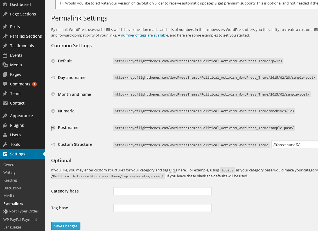Focus the Tag base input field
This screenshot has width=318, height=231.
[x=162, y=208]
